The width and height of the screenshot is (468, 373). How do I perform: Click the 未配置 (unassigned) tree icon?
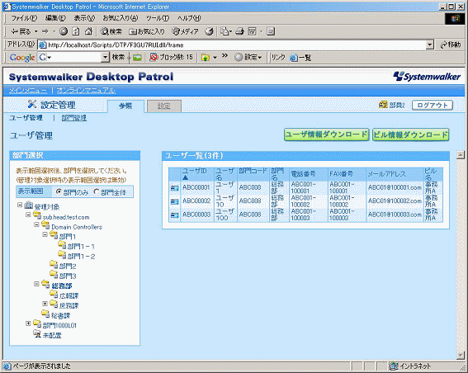(x=37, y=334)
